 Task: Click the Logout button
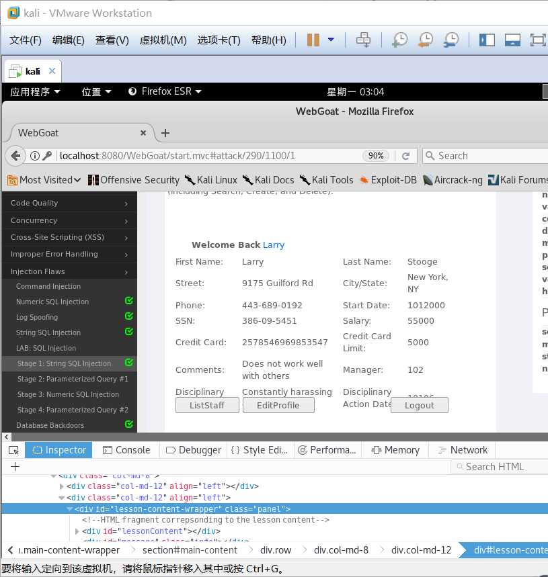click(420, 405)
